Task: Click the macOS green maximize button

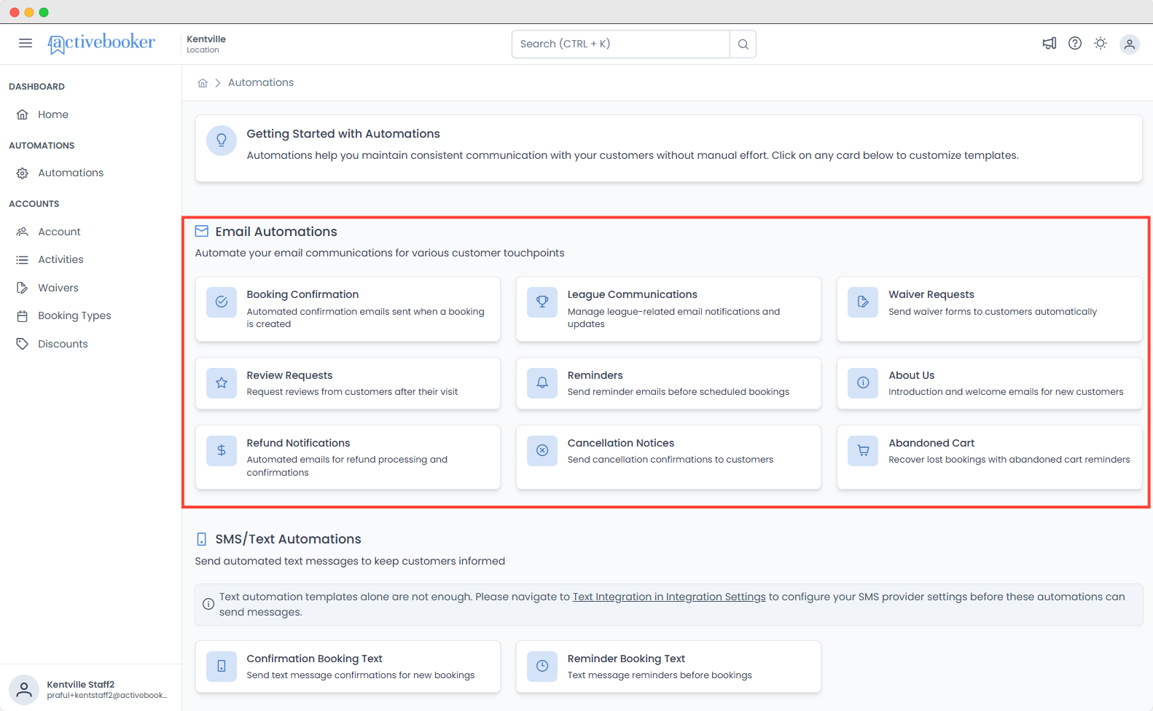Action: click(x=44, y=12)
